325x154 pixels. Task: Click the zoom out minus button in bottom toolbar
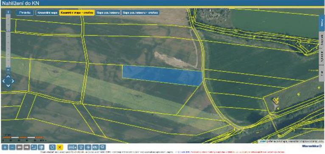[x=12, y=147]
